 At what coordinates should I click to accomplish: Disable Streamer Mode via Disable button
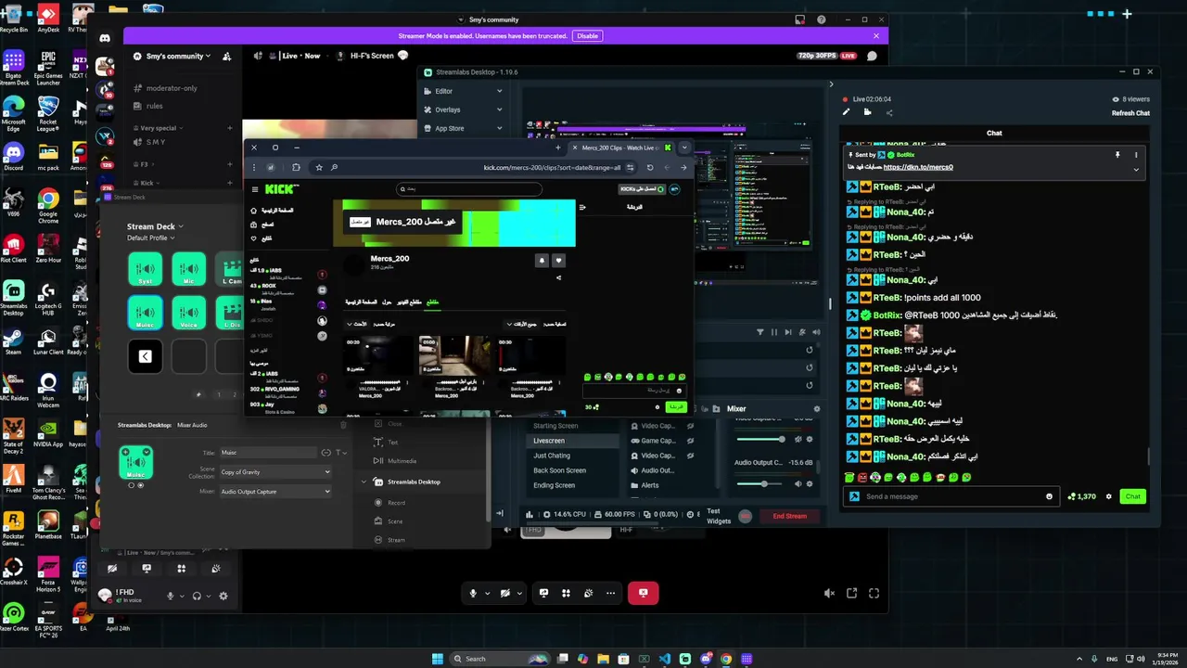click(587, 36)
